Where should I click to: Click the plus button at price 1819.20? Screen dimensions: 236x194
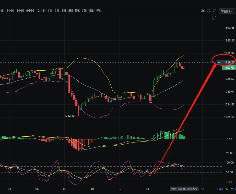[219, 62]
